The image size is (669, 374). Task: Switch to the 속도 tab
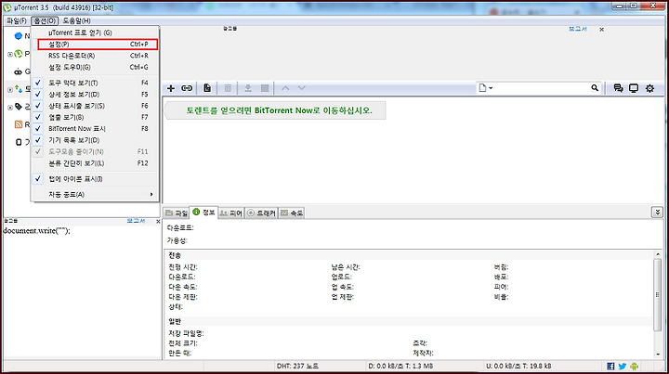pos(292,213)
